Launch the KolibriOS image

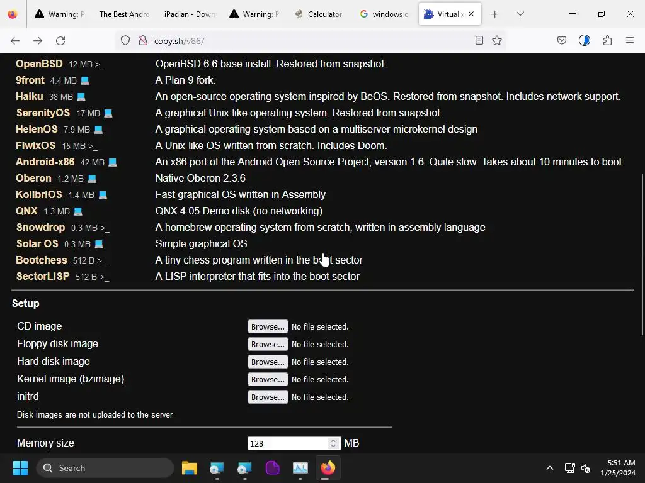click(39, 195)
